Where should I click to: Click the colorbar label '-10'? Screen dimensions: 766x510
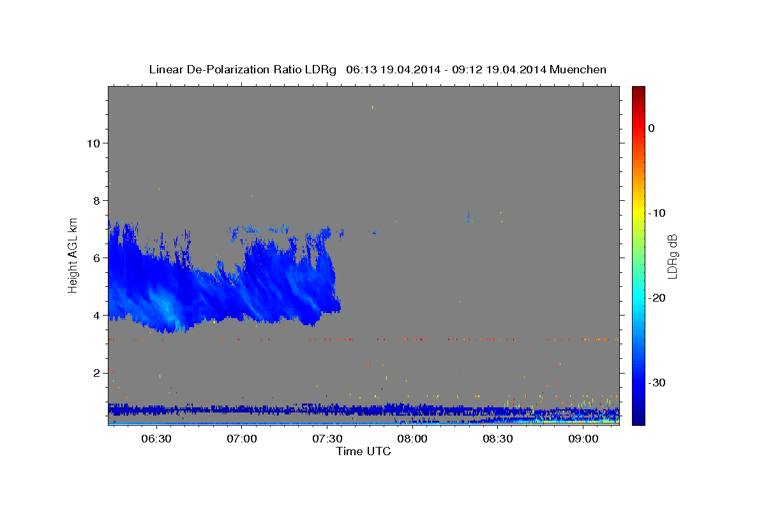click(657, 213)
